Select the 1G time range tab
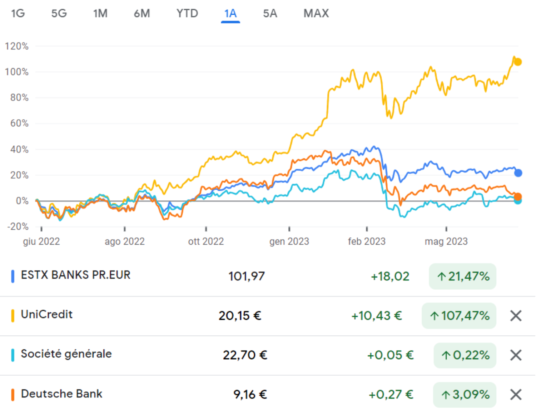 coord(18,14)
